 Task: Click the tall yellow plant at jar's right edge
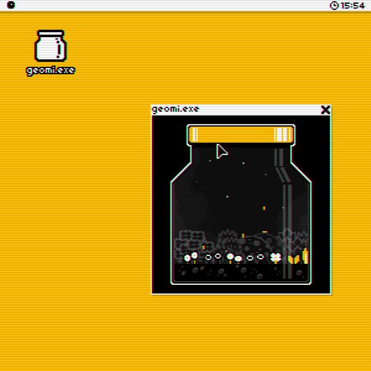pyautogui.click(x=305, y=256)
